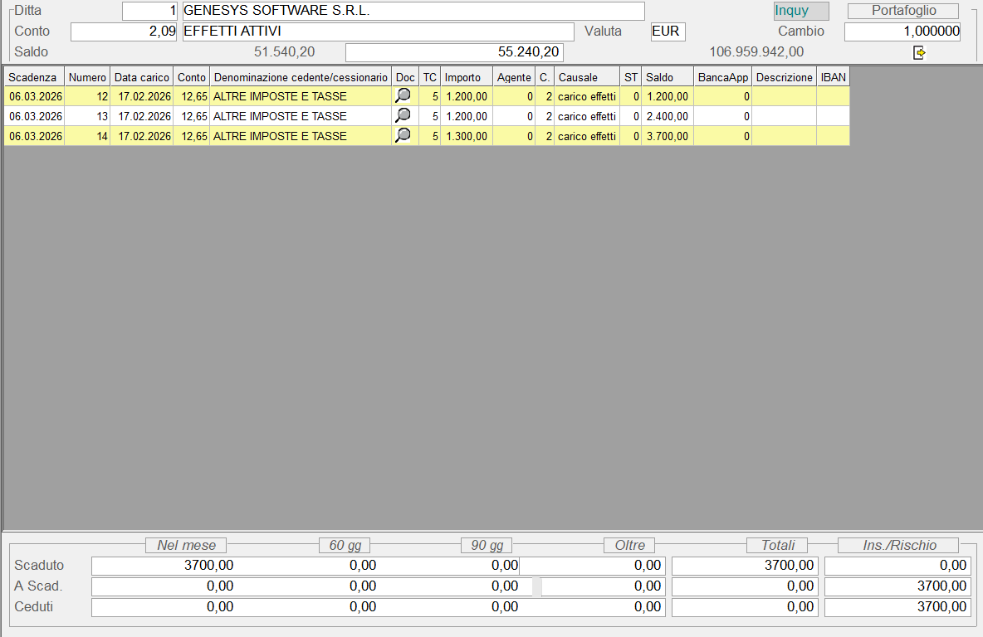Screen dimensions: 983x637
Task: Click the Scaduto Nel mese value 3700,00
Action: (163, 566)
